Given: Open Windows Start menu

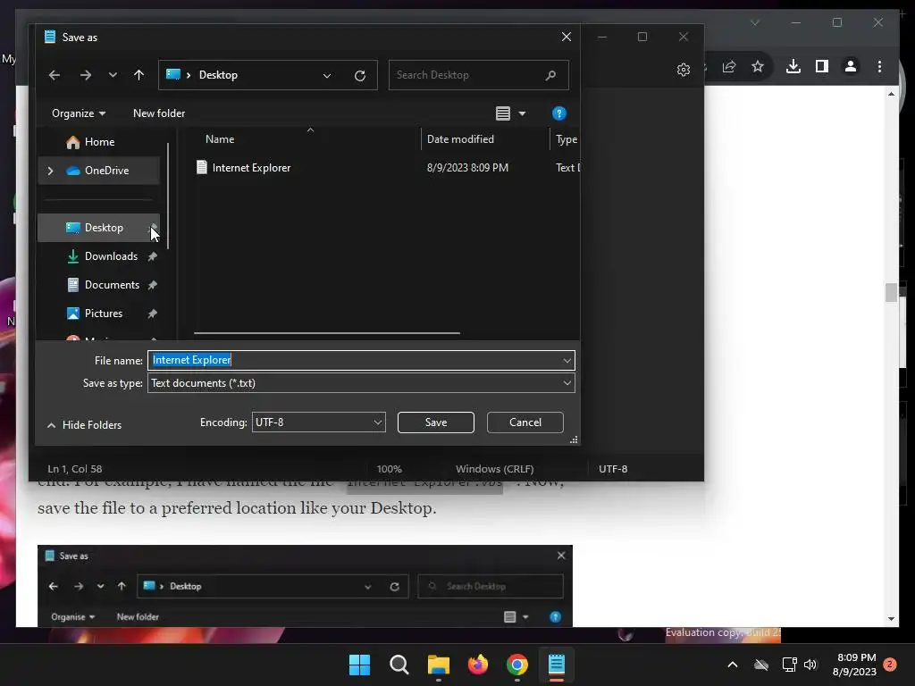Looking at the screenshot, I should (x=359, y=665).
